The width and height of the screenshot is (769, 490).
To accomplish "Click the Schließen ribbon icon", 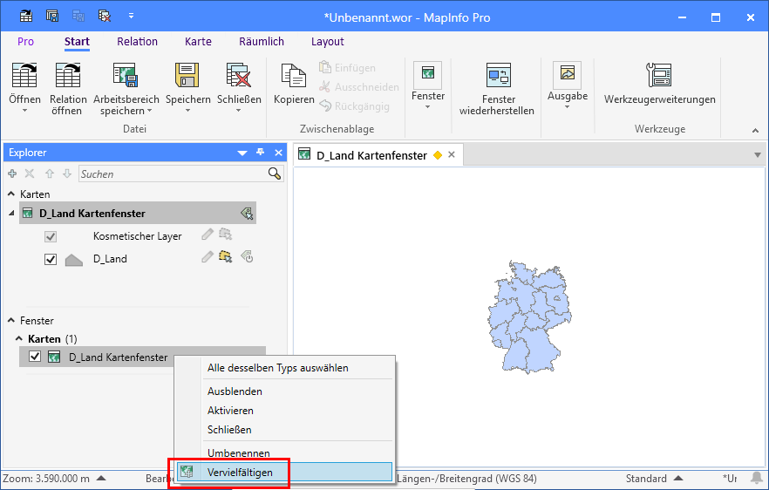I will click(x=239, y=75).
